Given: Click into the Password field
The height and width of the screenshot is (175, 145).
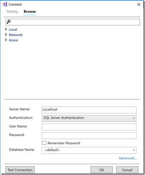Looking at the screenshot, I should point(89,136).
